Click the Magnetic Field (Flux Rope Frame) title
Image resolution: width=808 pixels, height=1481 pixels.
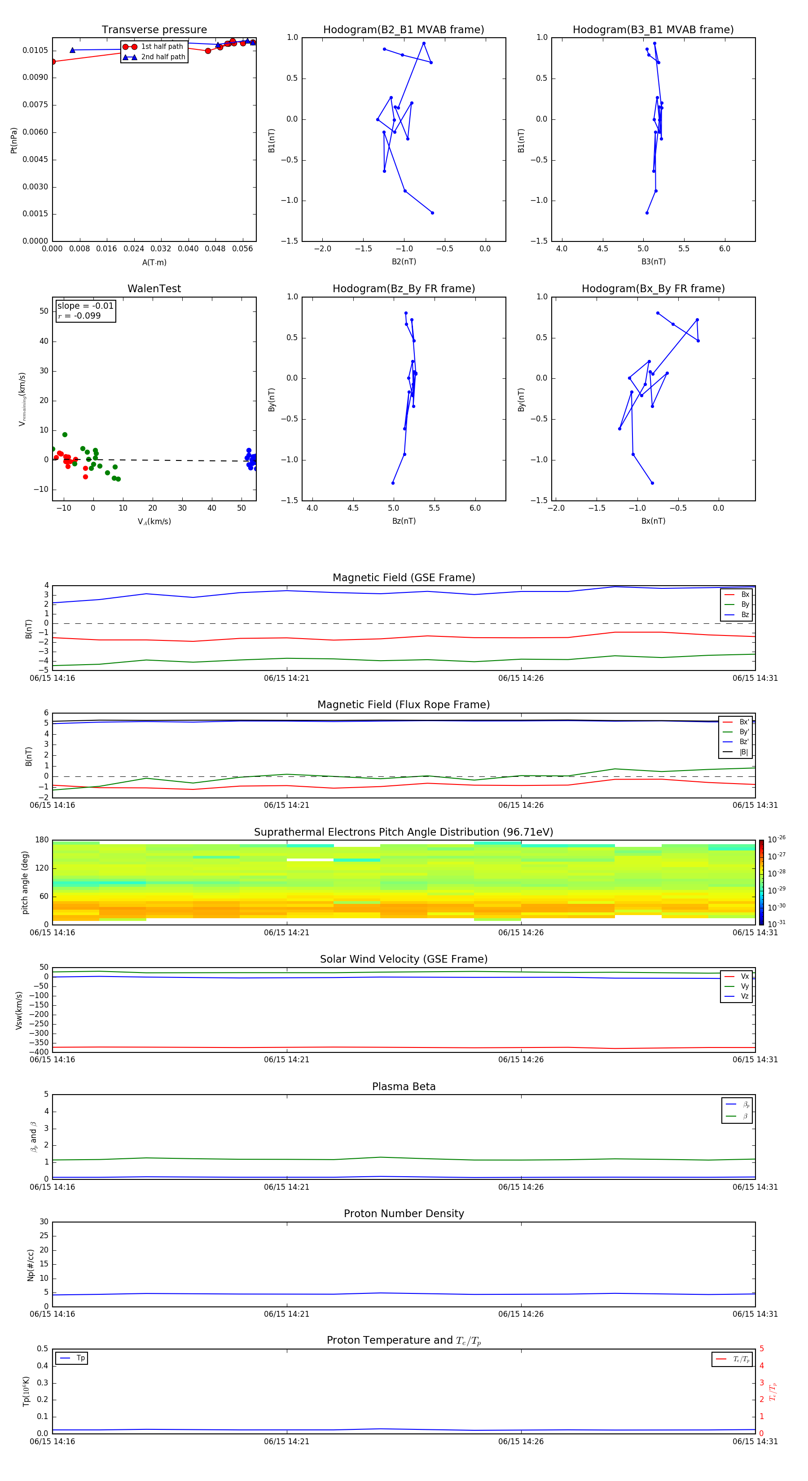coord(404,705)
